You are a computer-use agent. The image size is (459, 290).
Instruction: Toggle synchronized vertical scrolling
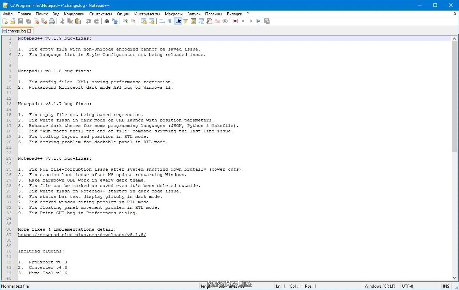(x=144, y=21)
